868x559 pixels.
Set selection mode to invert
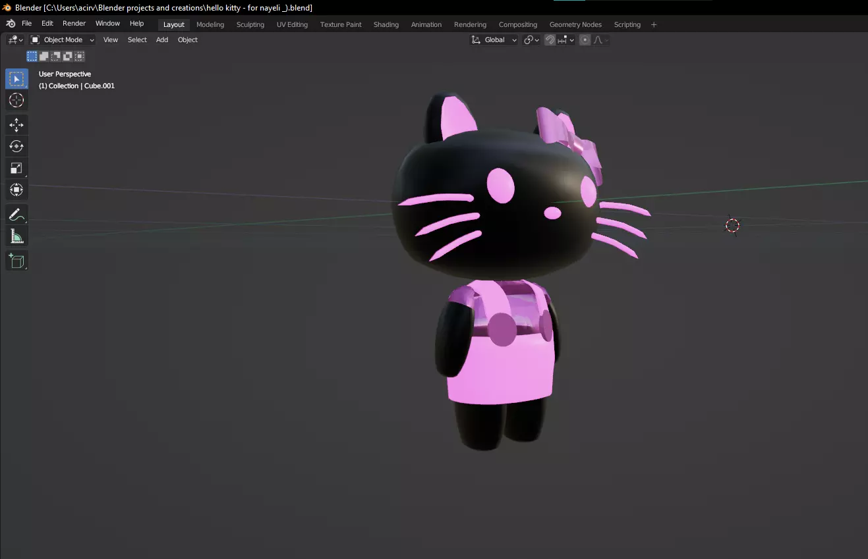click(x=67, y=57)
